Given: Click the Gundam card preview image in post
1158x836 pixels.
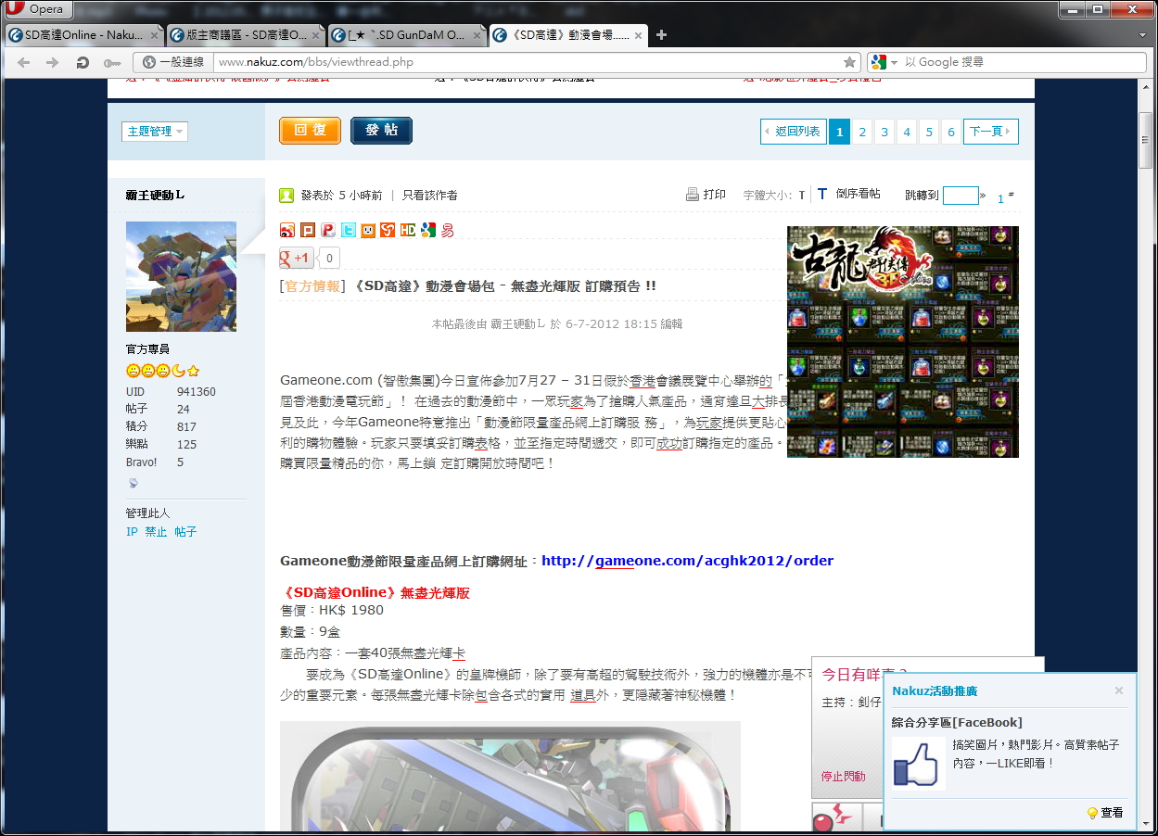Looking at the screenshot, I should [510, 777].
